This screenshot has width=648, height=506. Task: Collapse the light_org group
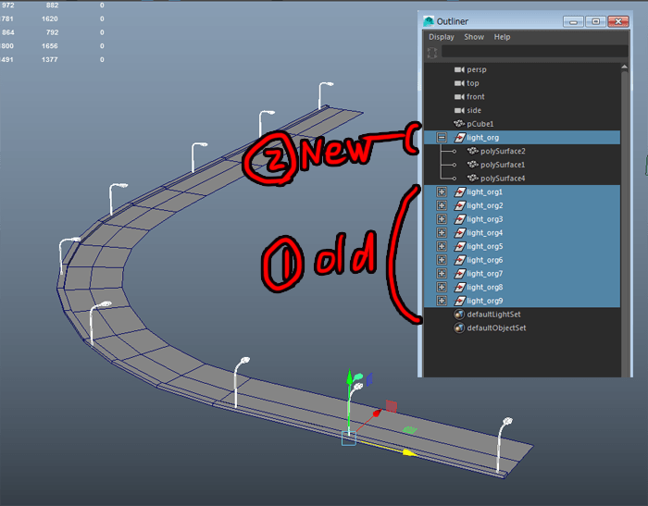[x=442, y=137]
